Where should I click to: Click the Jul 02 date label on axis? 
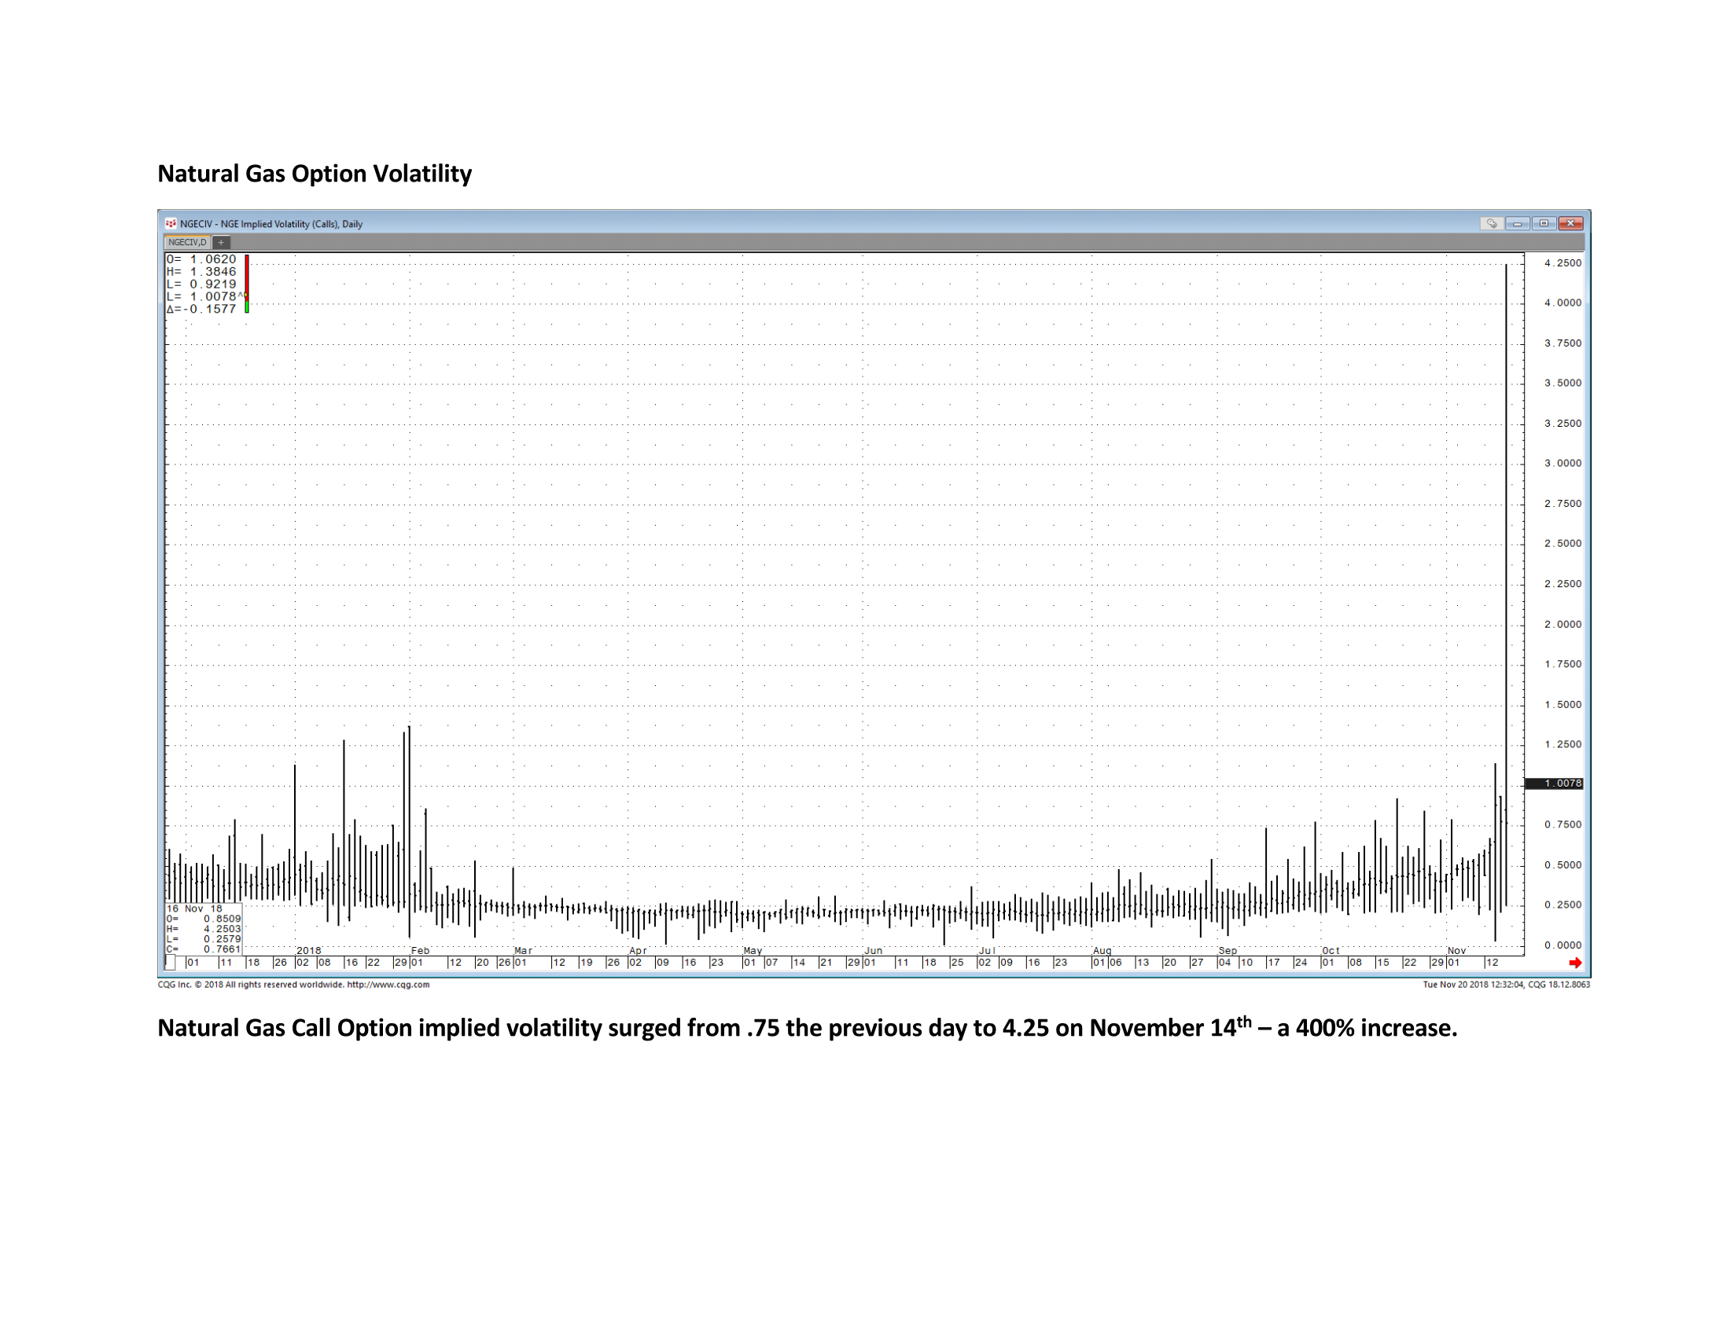point(984,963)
